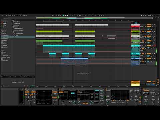Viewport: 160px width, 120px height.
Task: Expand the Reverb & Resonance folder
Action: (12, 30)
